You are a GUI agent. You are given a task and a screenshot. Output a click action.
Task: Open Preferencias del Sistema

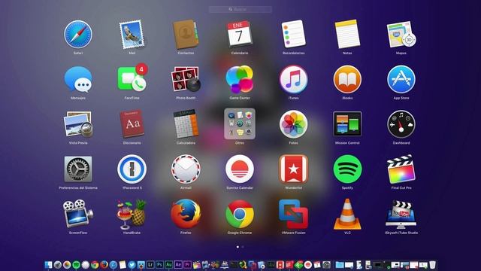point(78,169)
